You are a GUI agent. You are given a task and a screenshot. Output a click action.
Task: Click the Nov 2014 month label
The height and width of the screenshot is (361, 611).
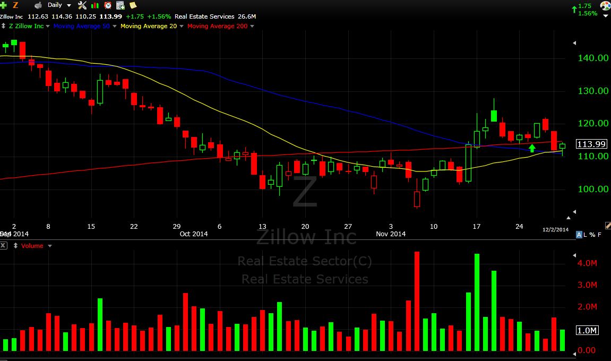[x=391, y=234]
